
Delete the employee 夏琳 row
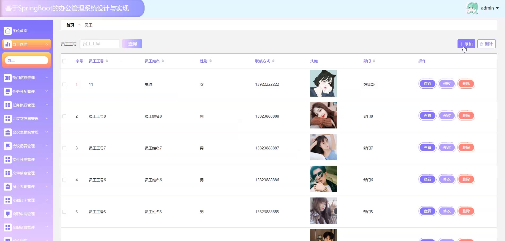[x=466, y=84]
